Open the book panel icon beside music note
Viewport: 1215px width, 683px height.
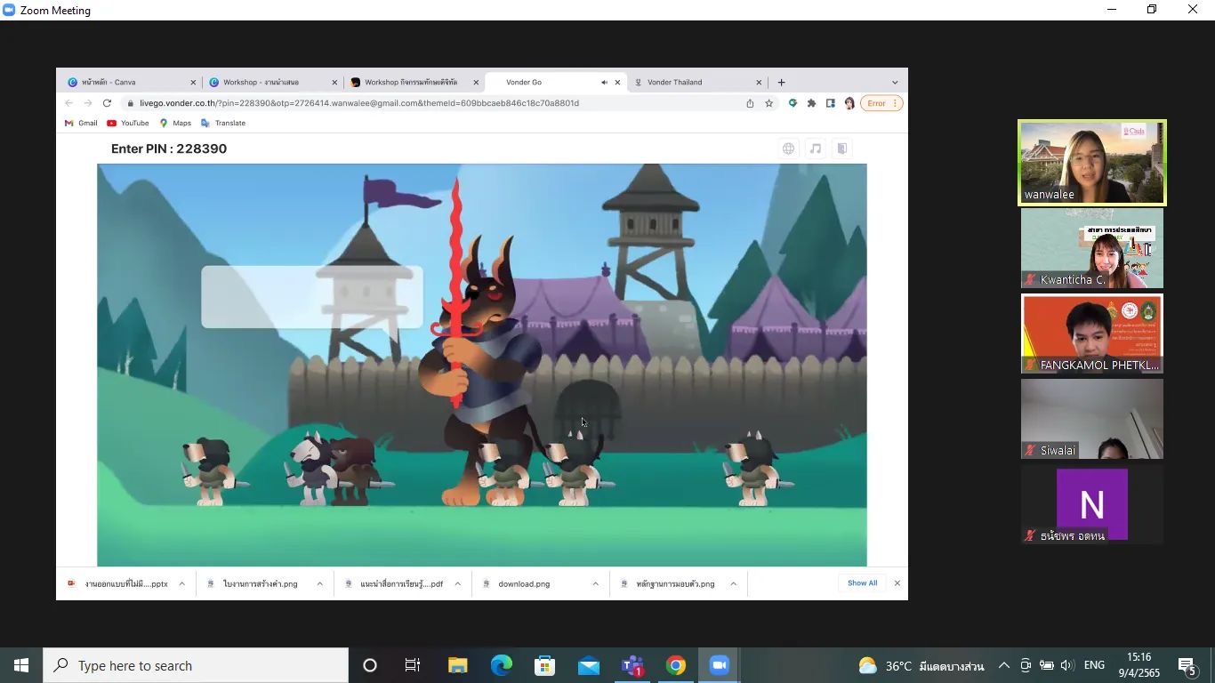(841, 149)
